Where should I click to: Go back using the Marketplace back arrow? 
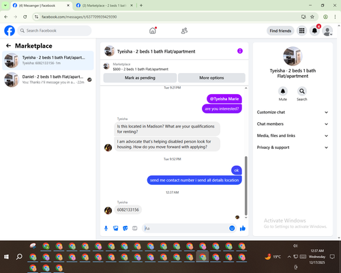[x=8, y=46]
